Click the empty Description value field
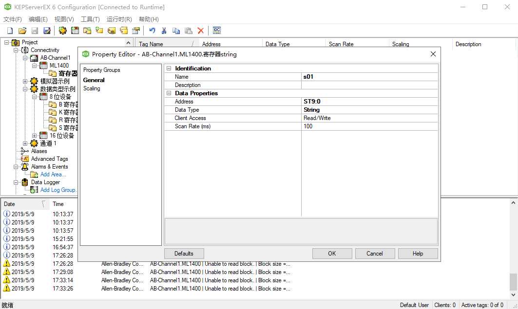Viewport: 518px width, 309px height. (x=370, y=85)
